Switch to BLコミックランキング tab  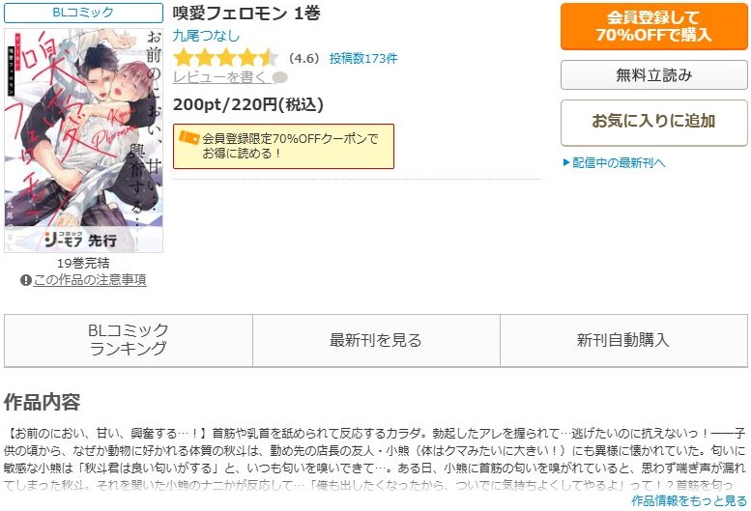(129, 340)
